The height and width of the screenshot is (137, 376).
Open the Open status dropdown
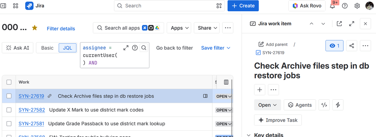(x=267, y=105)
